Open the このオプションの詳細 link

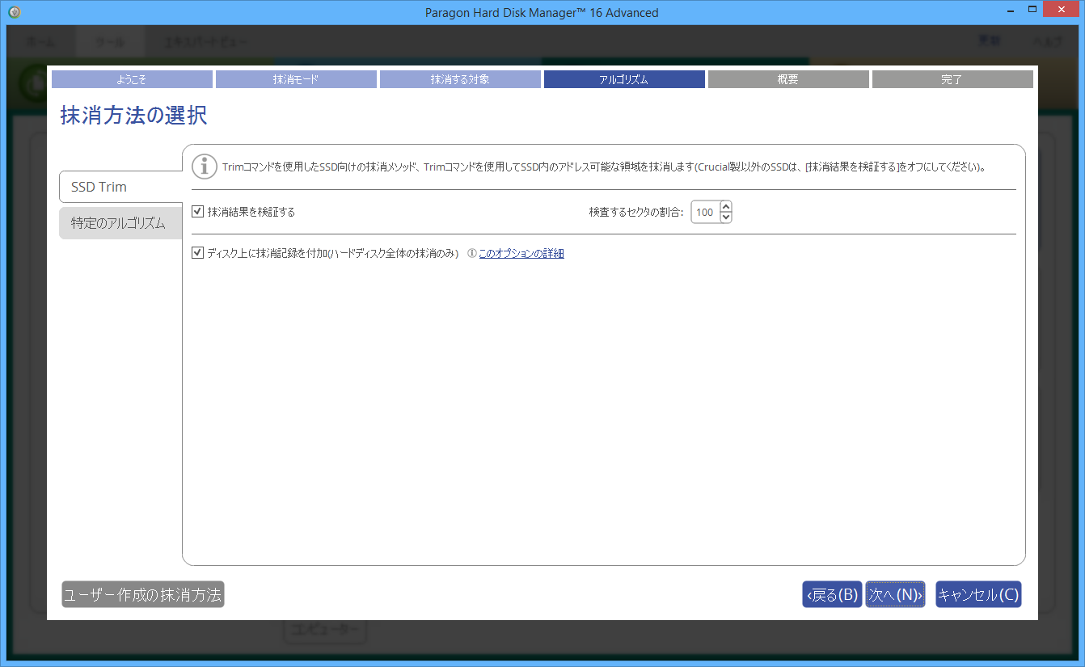[x=521, y=253]
